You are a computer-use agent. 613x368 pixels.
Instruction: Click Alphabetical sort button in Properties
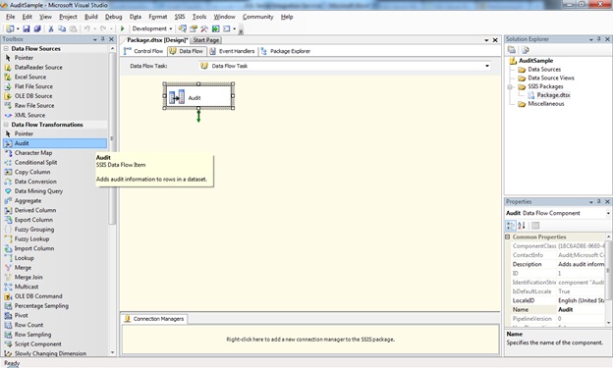pos(522,226)
